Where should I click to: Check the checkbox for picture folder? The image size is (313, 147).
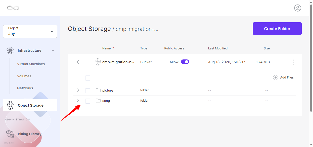pos(88,91)
